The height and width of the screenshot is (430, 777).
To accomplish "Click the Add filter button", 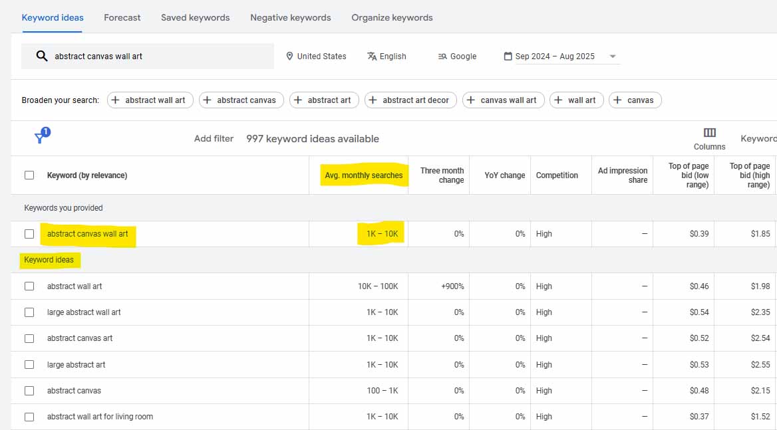I will point(213,138).
